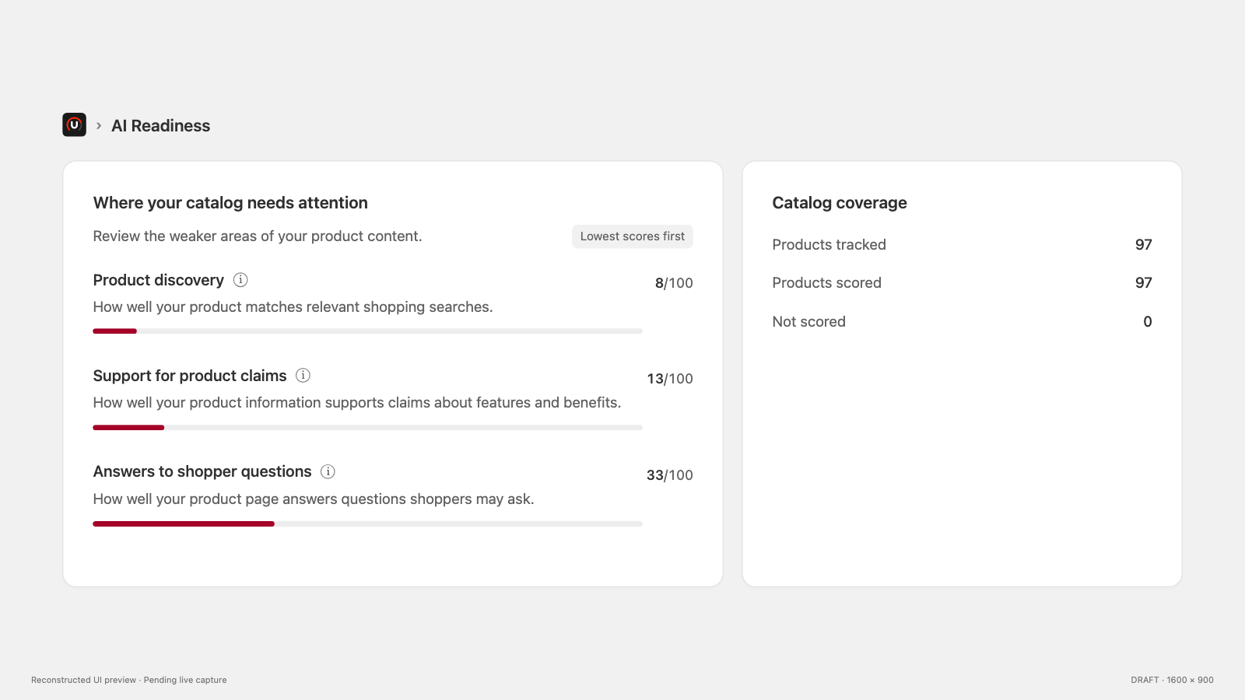
Task: Select the Products tracked row
Action: [962, 244]
